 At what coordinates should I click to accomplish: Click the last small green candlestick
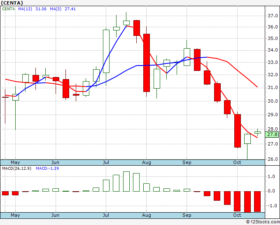tap(258, 132)
